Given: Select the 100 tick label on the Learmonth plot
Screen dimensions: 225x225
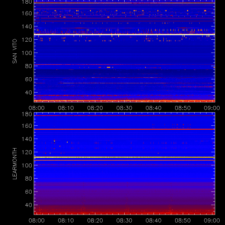Looking at the screenshot, I should [x=27, y=165].
